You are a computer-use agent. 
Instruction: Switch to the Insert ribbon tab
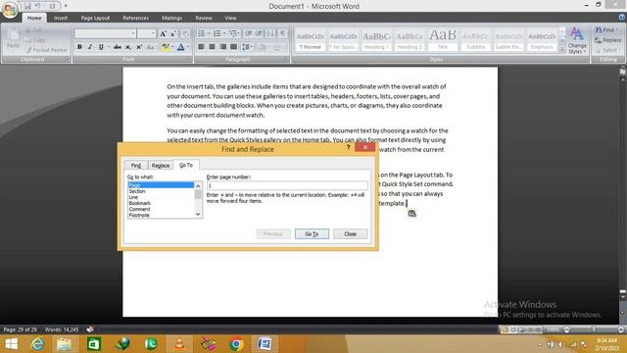(61, 18)
